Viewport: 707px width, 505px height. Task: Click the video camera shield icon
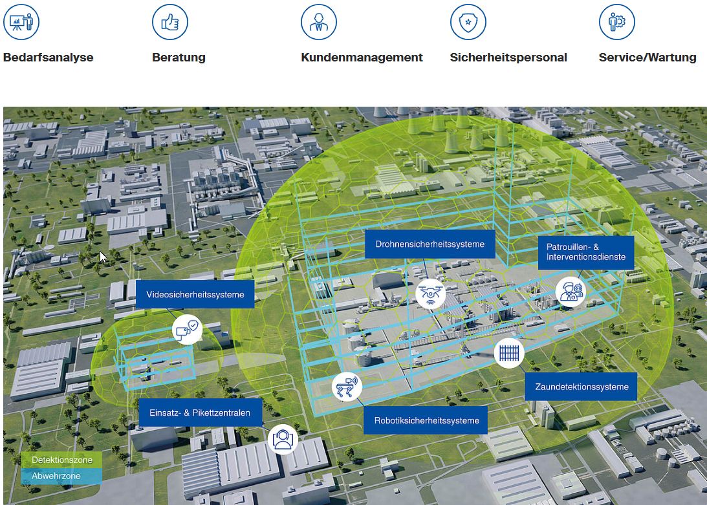187,328
